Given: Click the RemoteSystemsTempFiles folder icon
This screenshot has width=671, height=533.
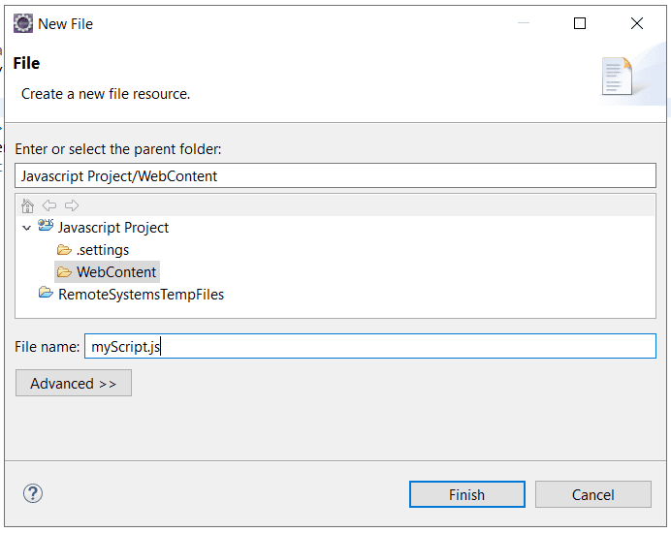Looking at the screenshot, I should point(46,293).
